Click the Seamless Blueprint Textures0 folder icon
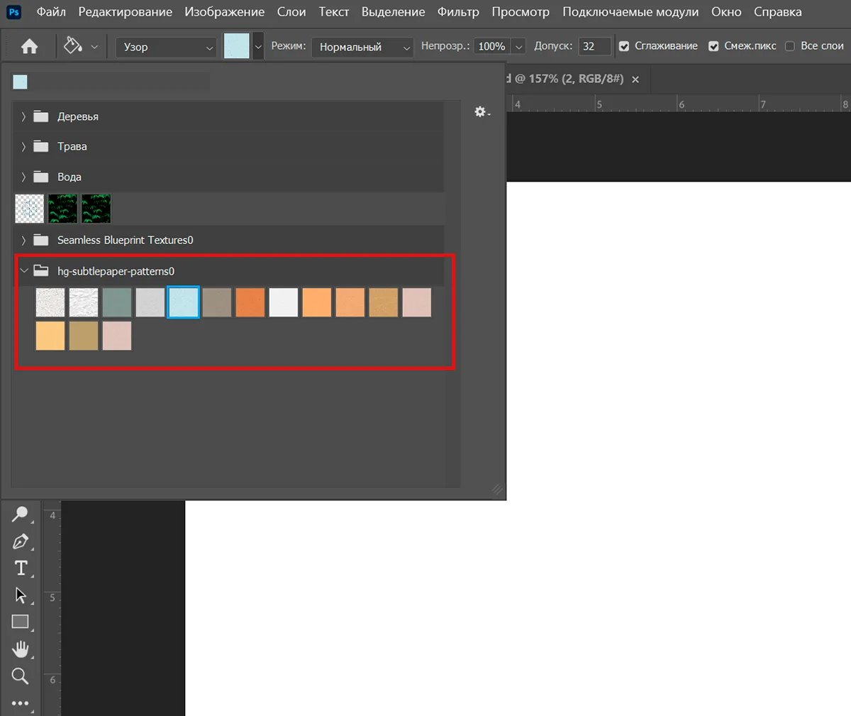The height and width of the screenshot is (716, 851). pyautogui.click(x=41, y=240)
